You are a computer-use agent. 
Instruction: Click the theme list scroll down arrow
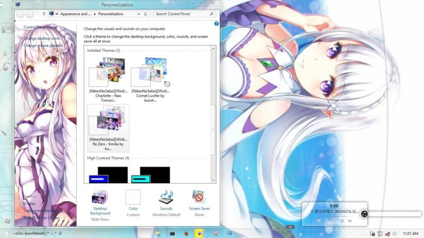[x=214, y=180]
